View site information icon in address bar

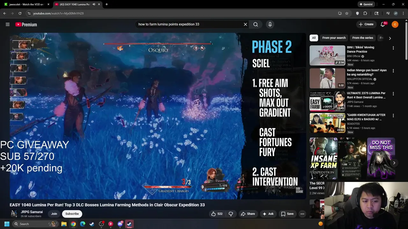29,13
